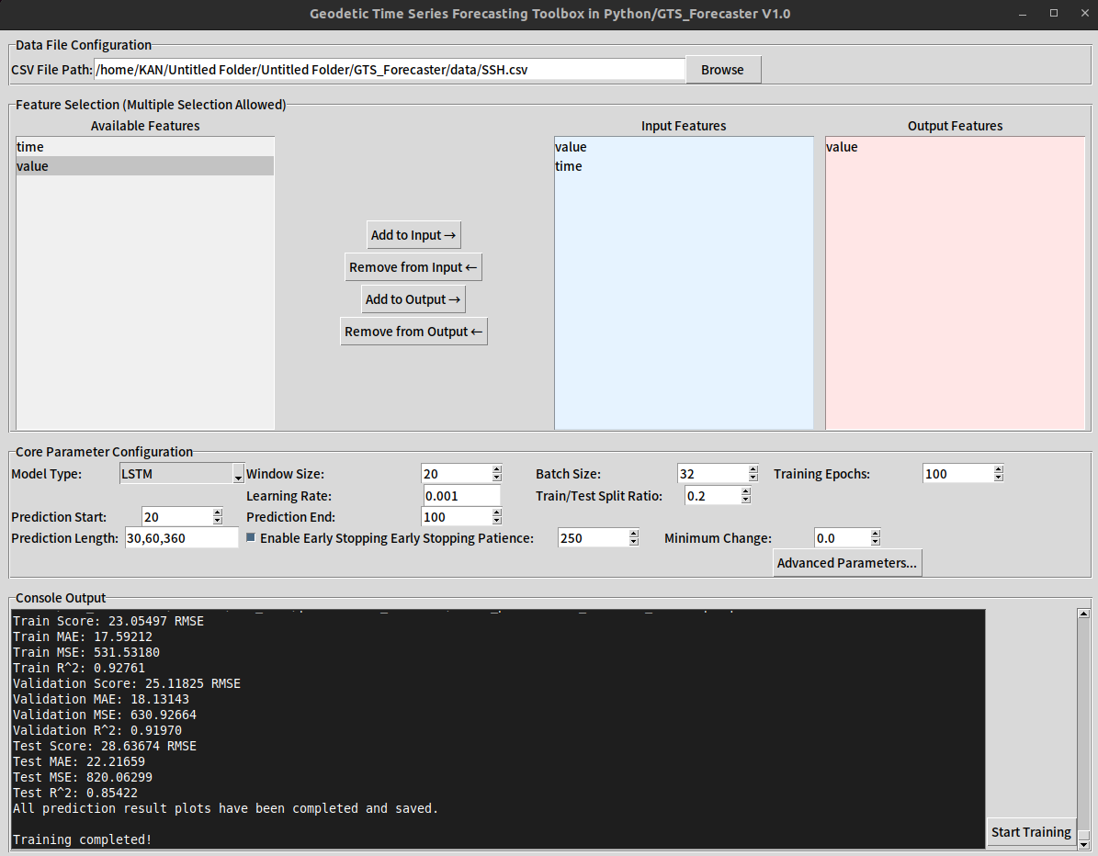Image resolution: width=1098 pixels, height=856 pixels.
Task: Click Remove from Input button
Action: point(413,267)
